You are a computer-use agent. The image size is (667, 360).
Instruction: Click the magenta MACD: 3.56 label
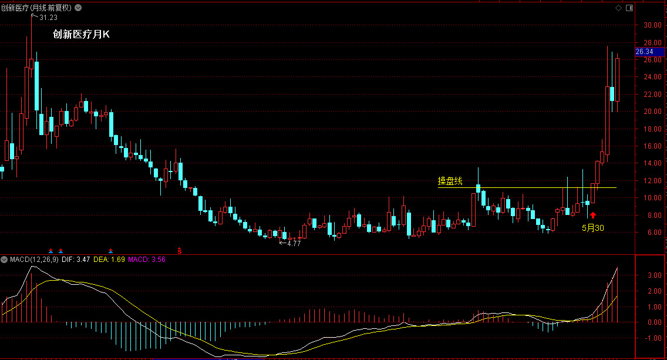point(147,259)
